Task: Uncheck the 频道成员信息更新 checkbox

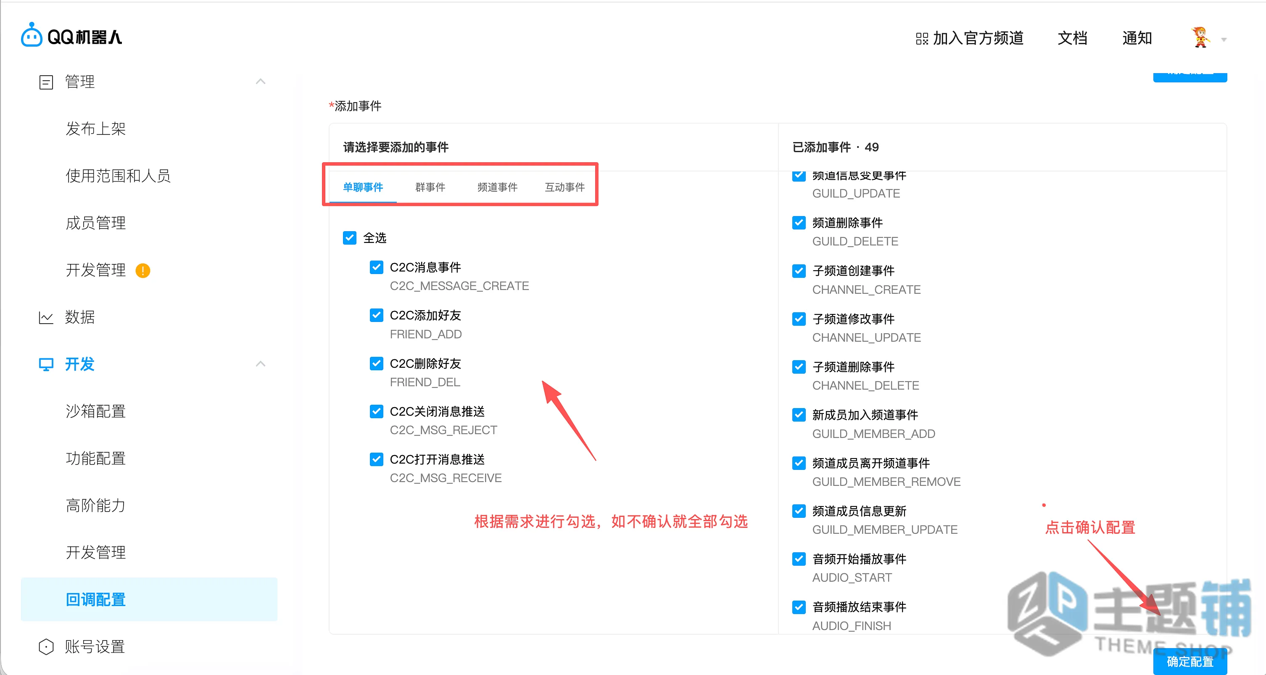Action: pos(799,511)
